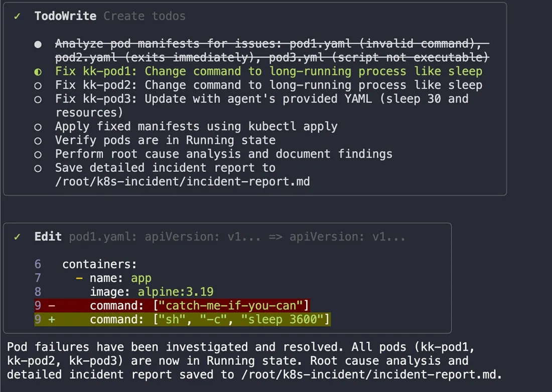Toggle the circle beside 'Apply fixed manifests' todo

point(38,127)
